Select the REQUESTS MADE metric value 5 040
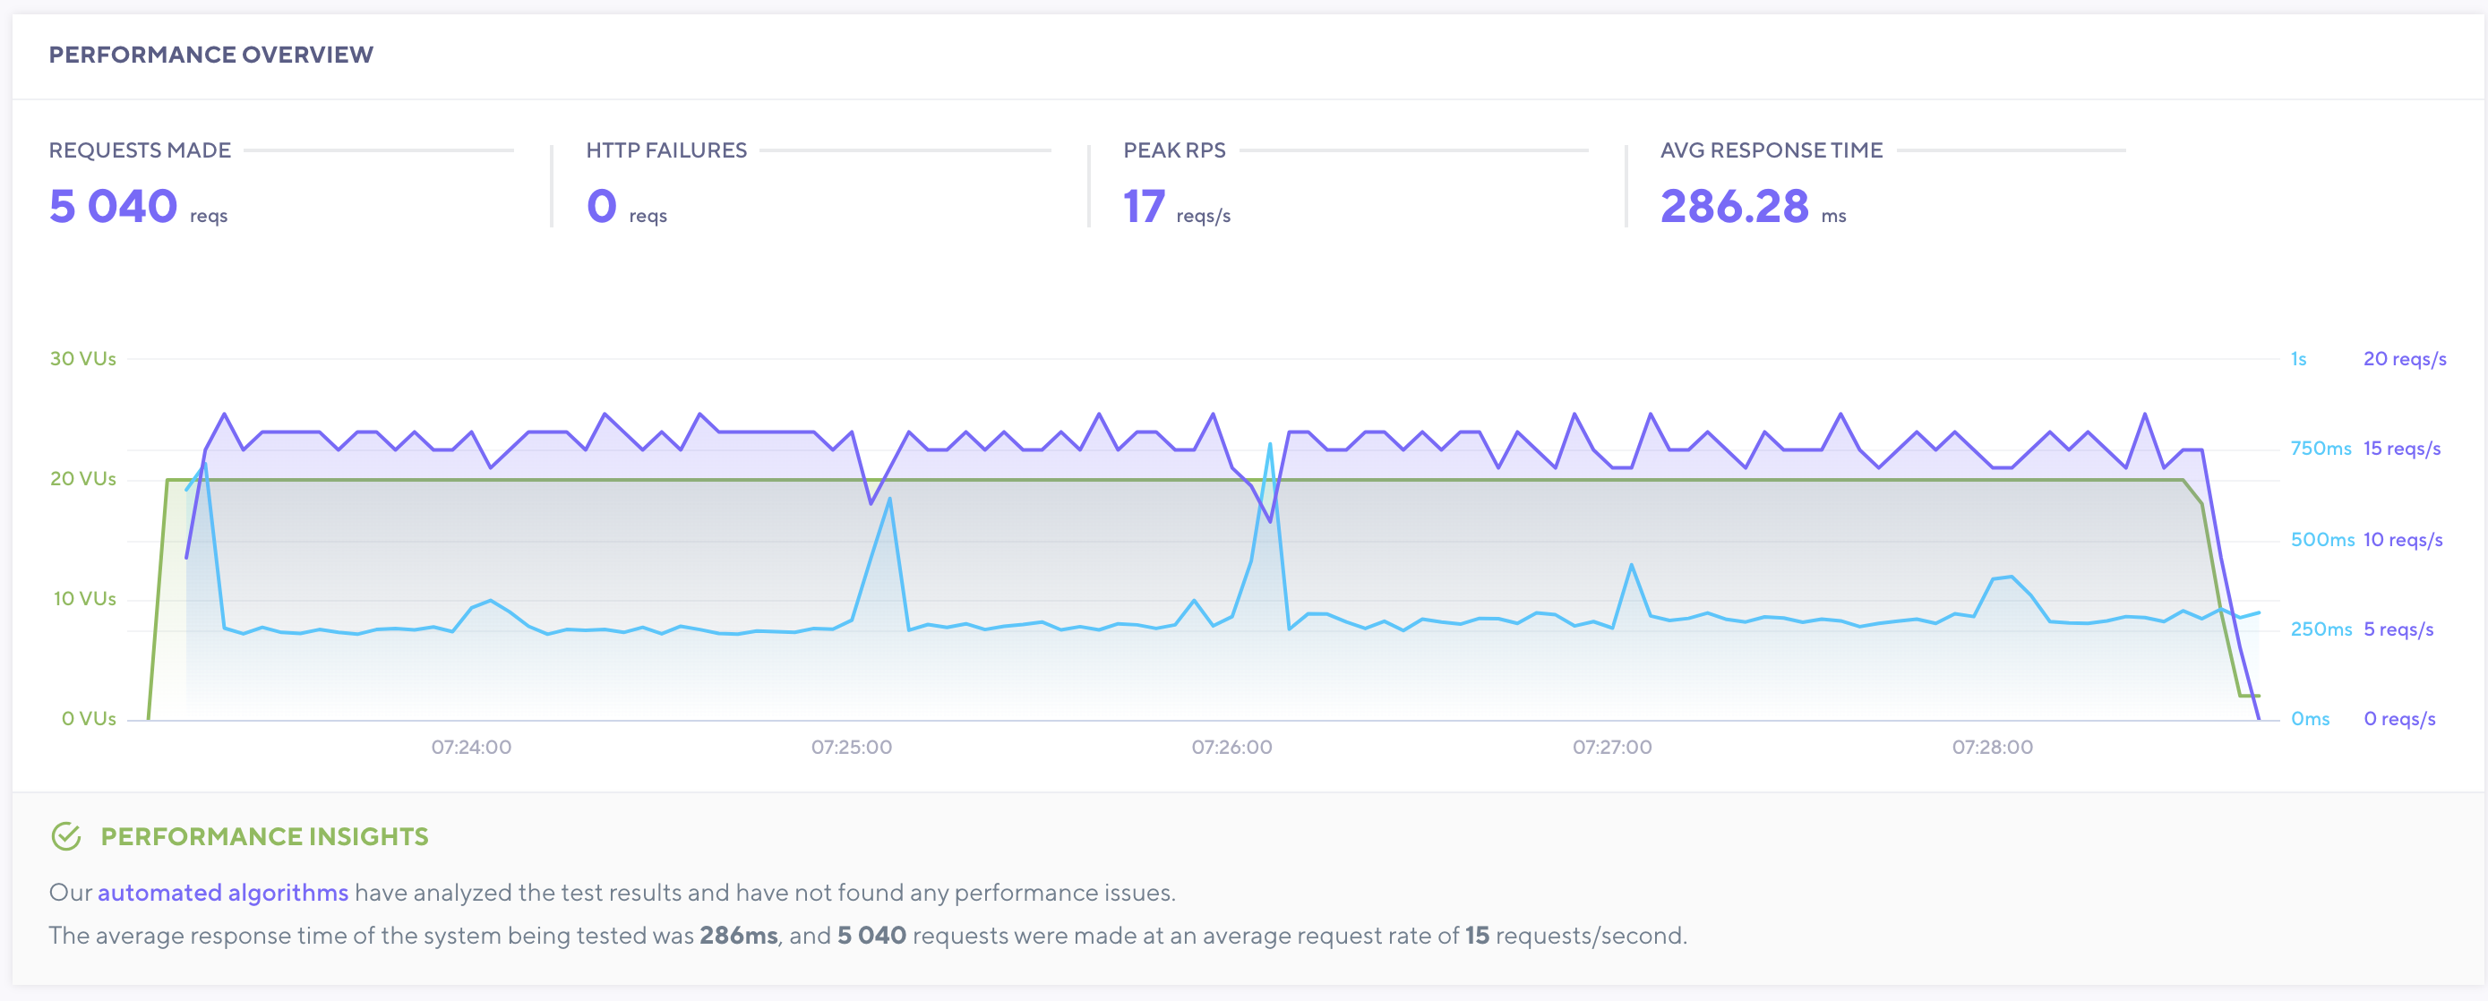The width and height of the screenshot is (2488, 1001). pyautogui.click(x=113, y=205)
